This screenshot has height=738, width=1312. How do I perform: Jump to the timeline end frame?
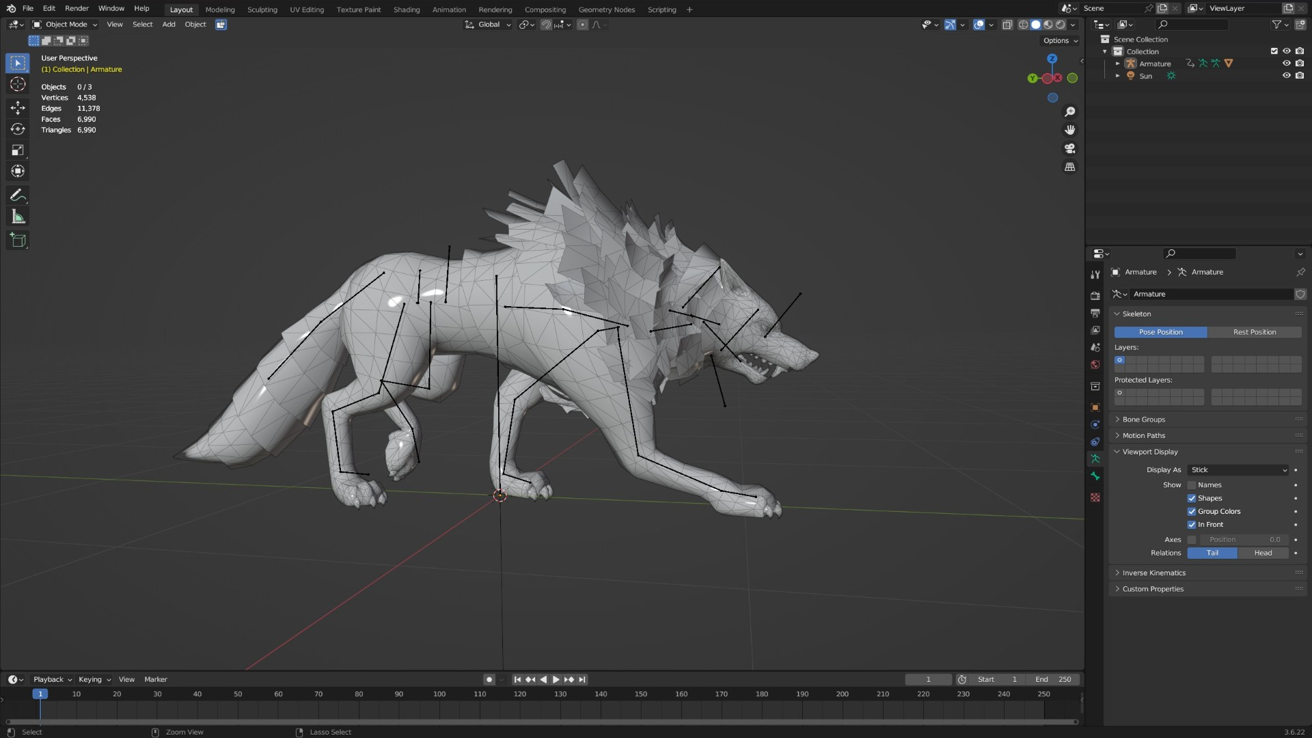pyautogui.click(x=582, y=679)
